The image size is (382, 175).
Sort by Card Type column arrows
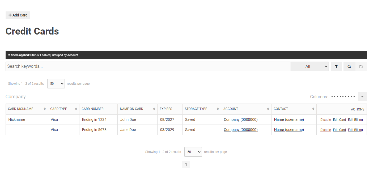76,109
